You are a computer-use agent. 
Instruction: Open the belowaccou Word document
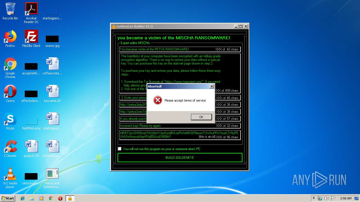tap(52, 149)
